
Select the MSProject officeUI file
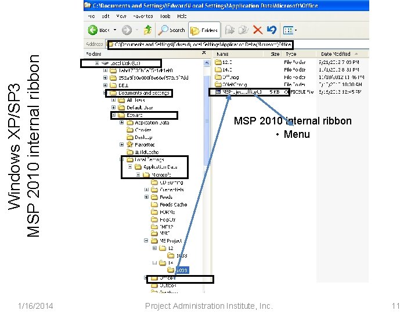point(239,92)
